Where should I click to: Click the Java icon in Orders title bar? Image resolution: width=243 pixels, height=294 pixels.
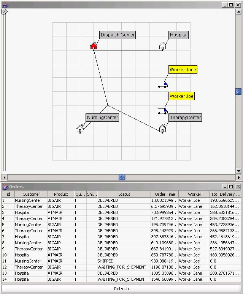coord(5,187)
